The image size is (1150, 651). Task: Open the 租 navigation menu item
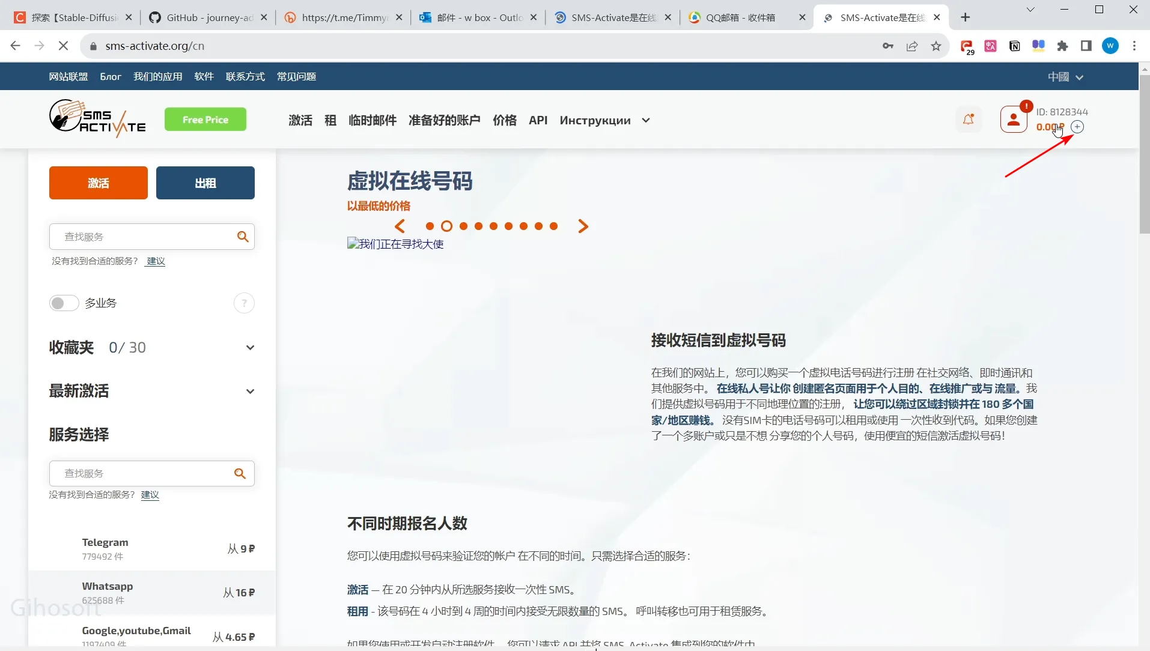[330, 120]
